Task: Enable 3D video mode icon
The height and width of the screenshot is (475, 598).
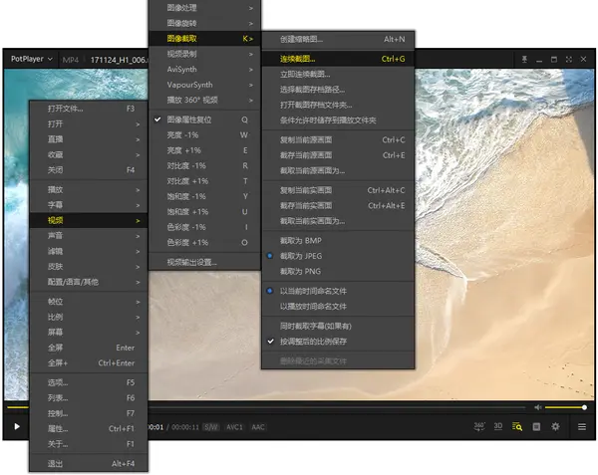Action: [498, 426]
